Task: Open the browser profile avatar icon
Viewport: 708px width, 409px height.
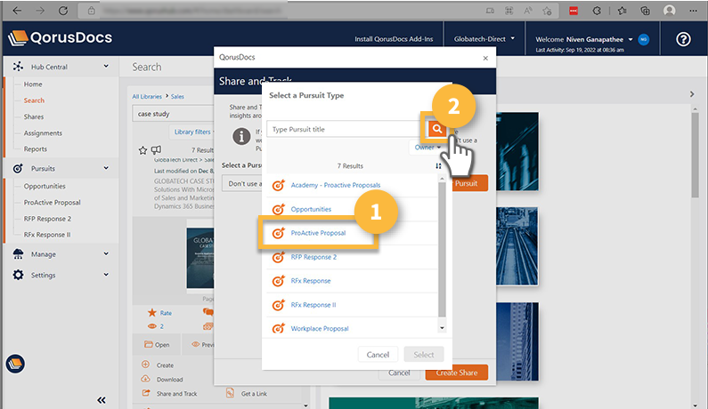Action: click(x=669, y=11)
